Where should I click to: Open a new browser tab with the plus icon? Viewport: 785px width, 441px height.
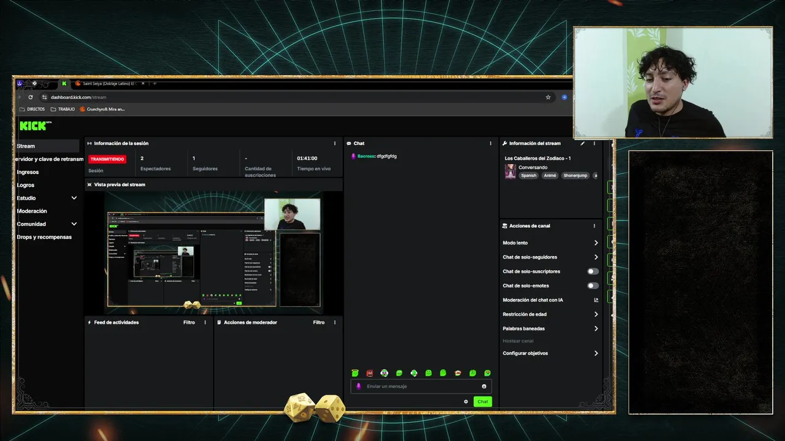(155, 83)
